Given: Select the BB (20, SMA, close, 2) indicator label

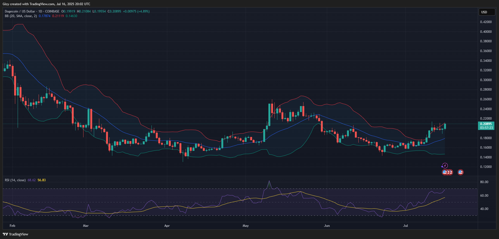Looking at the screenshot, I should pos(21,16).
